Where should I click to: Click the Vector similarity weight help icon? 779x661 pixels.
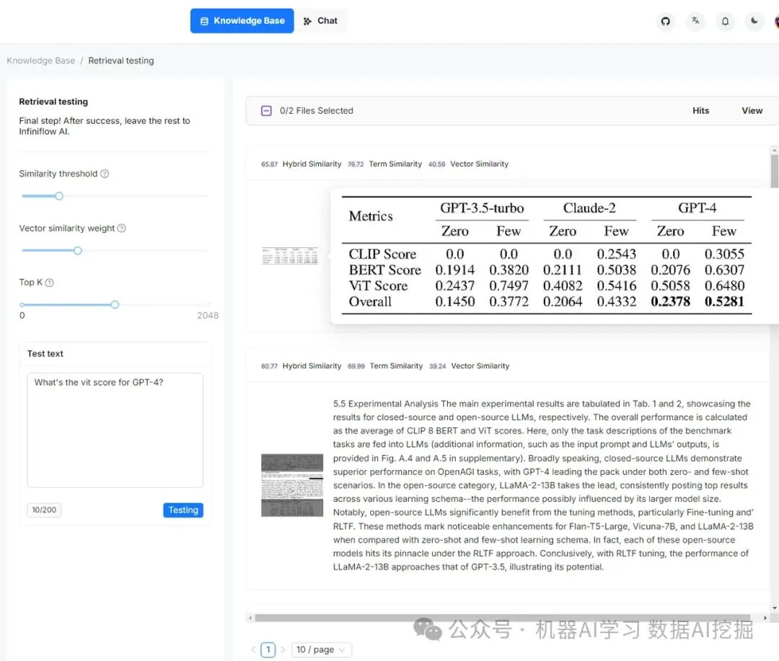(121, 228)
